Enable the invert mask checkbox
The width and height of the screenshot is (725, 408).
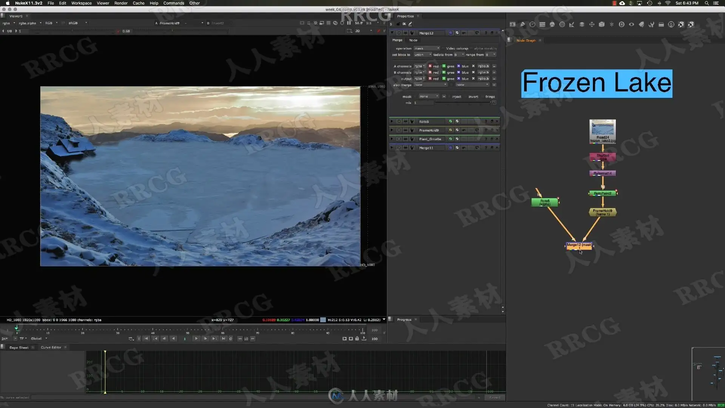tap(466, 97)
